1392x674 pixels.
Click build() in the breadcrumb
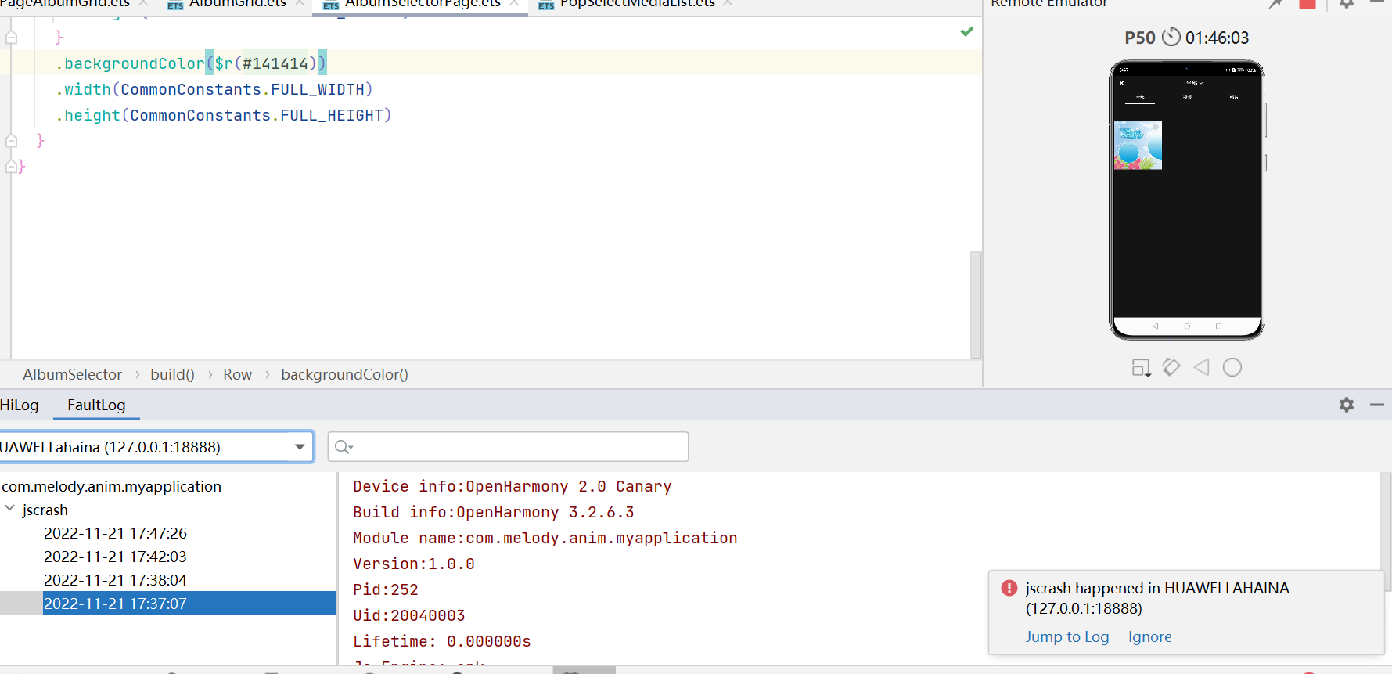click(172, 375)
